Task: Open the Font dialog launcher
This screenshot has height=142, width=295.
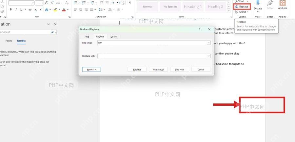Action: tap(69, 17)
